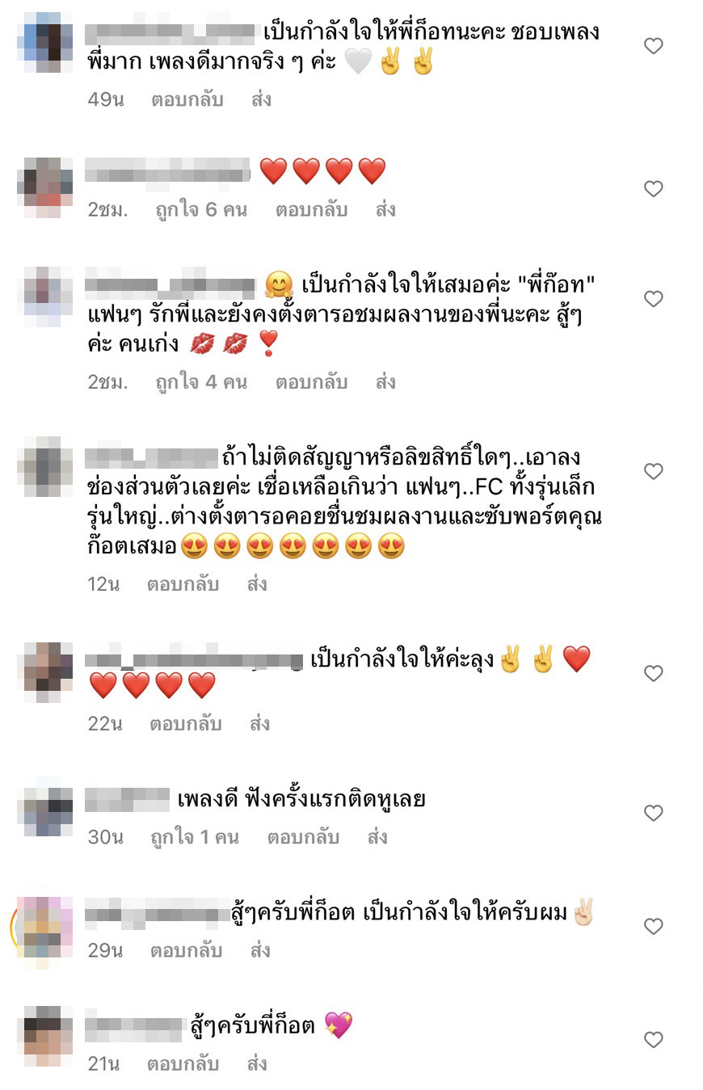
Task: Open ถูกใจ 1 คน on the เพลงดี comment
Action: (x=195, y=837)
